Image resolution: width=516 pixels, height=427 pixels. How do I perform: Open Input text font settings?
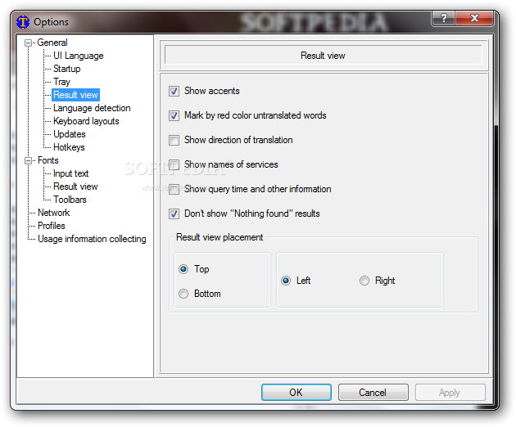[x=70, y=173]
